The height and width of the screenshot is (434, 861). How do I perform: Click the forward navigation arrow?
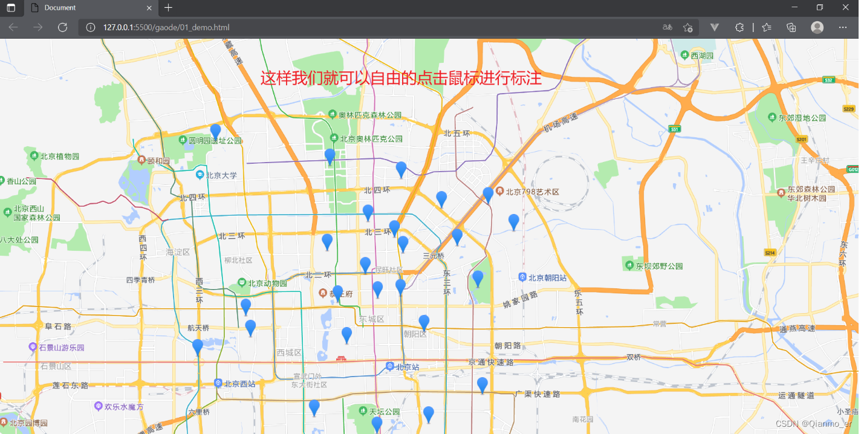37,27
